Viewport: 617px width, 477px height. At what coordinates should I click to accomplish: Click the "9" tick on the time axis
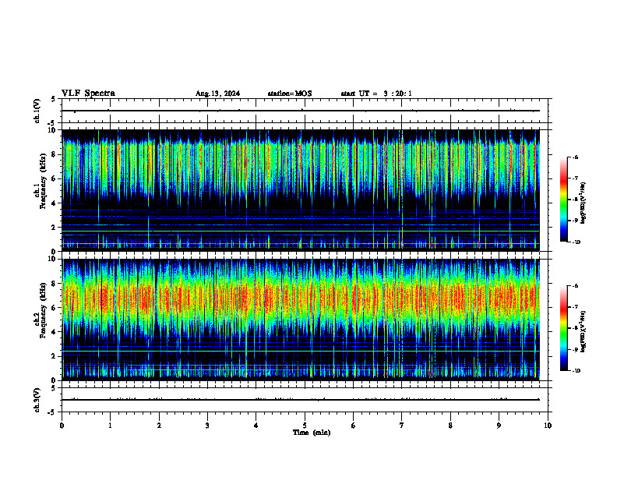[x=499, y=426]
